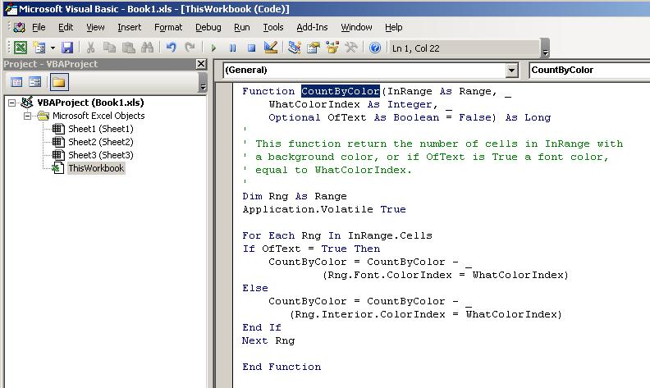Image resolution: width=650 pixels, height=388 pixels.
Task: Open the Debug menu
Action: pyautogui.click(x=208, y=27)
